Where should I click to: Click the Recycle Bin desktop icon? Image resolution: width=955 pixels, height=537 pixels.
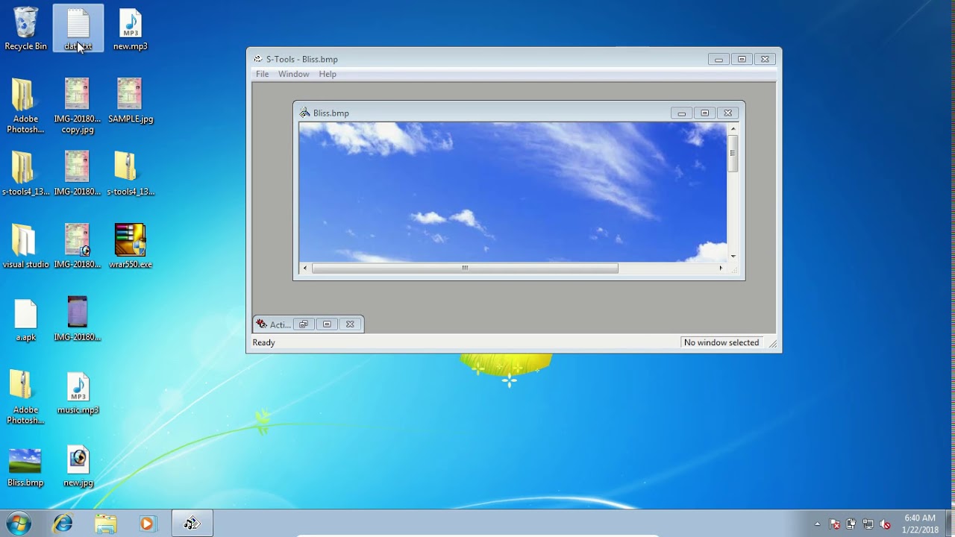(25, 28)
